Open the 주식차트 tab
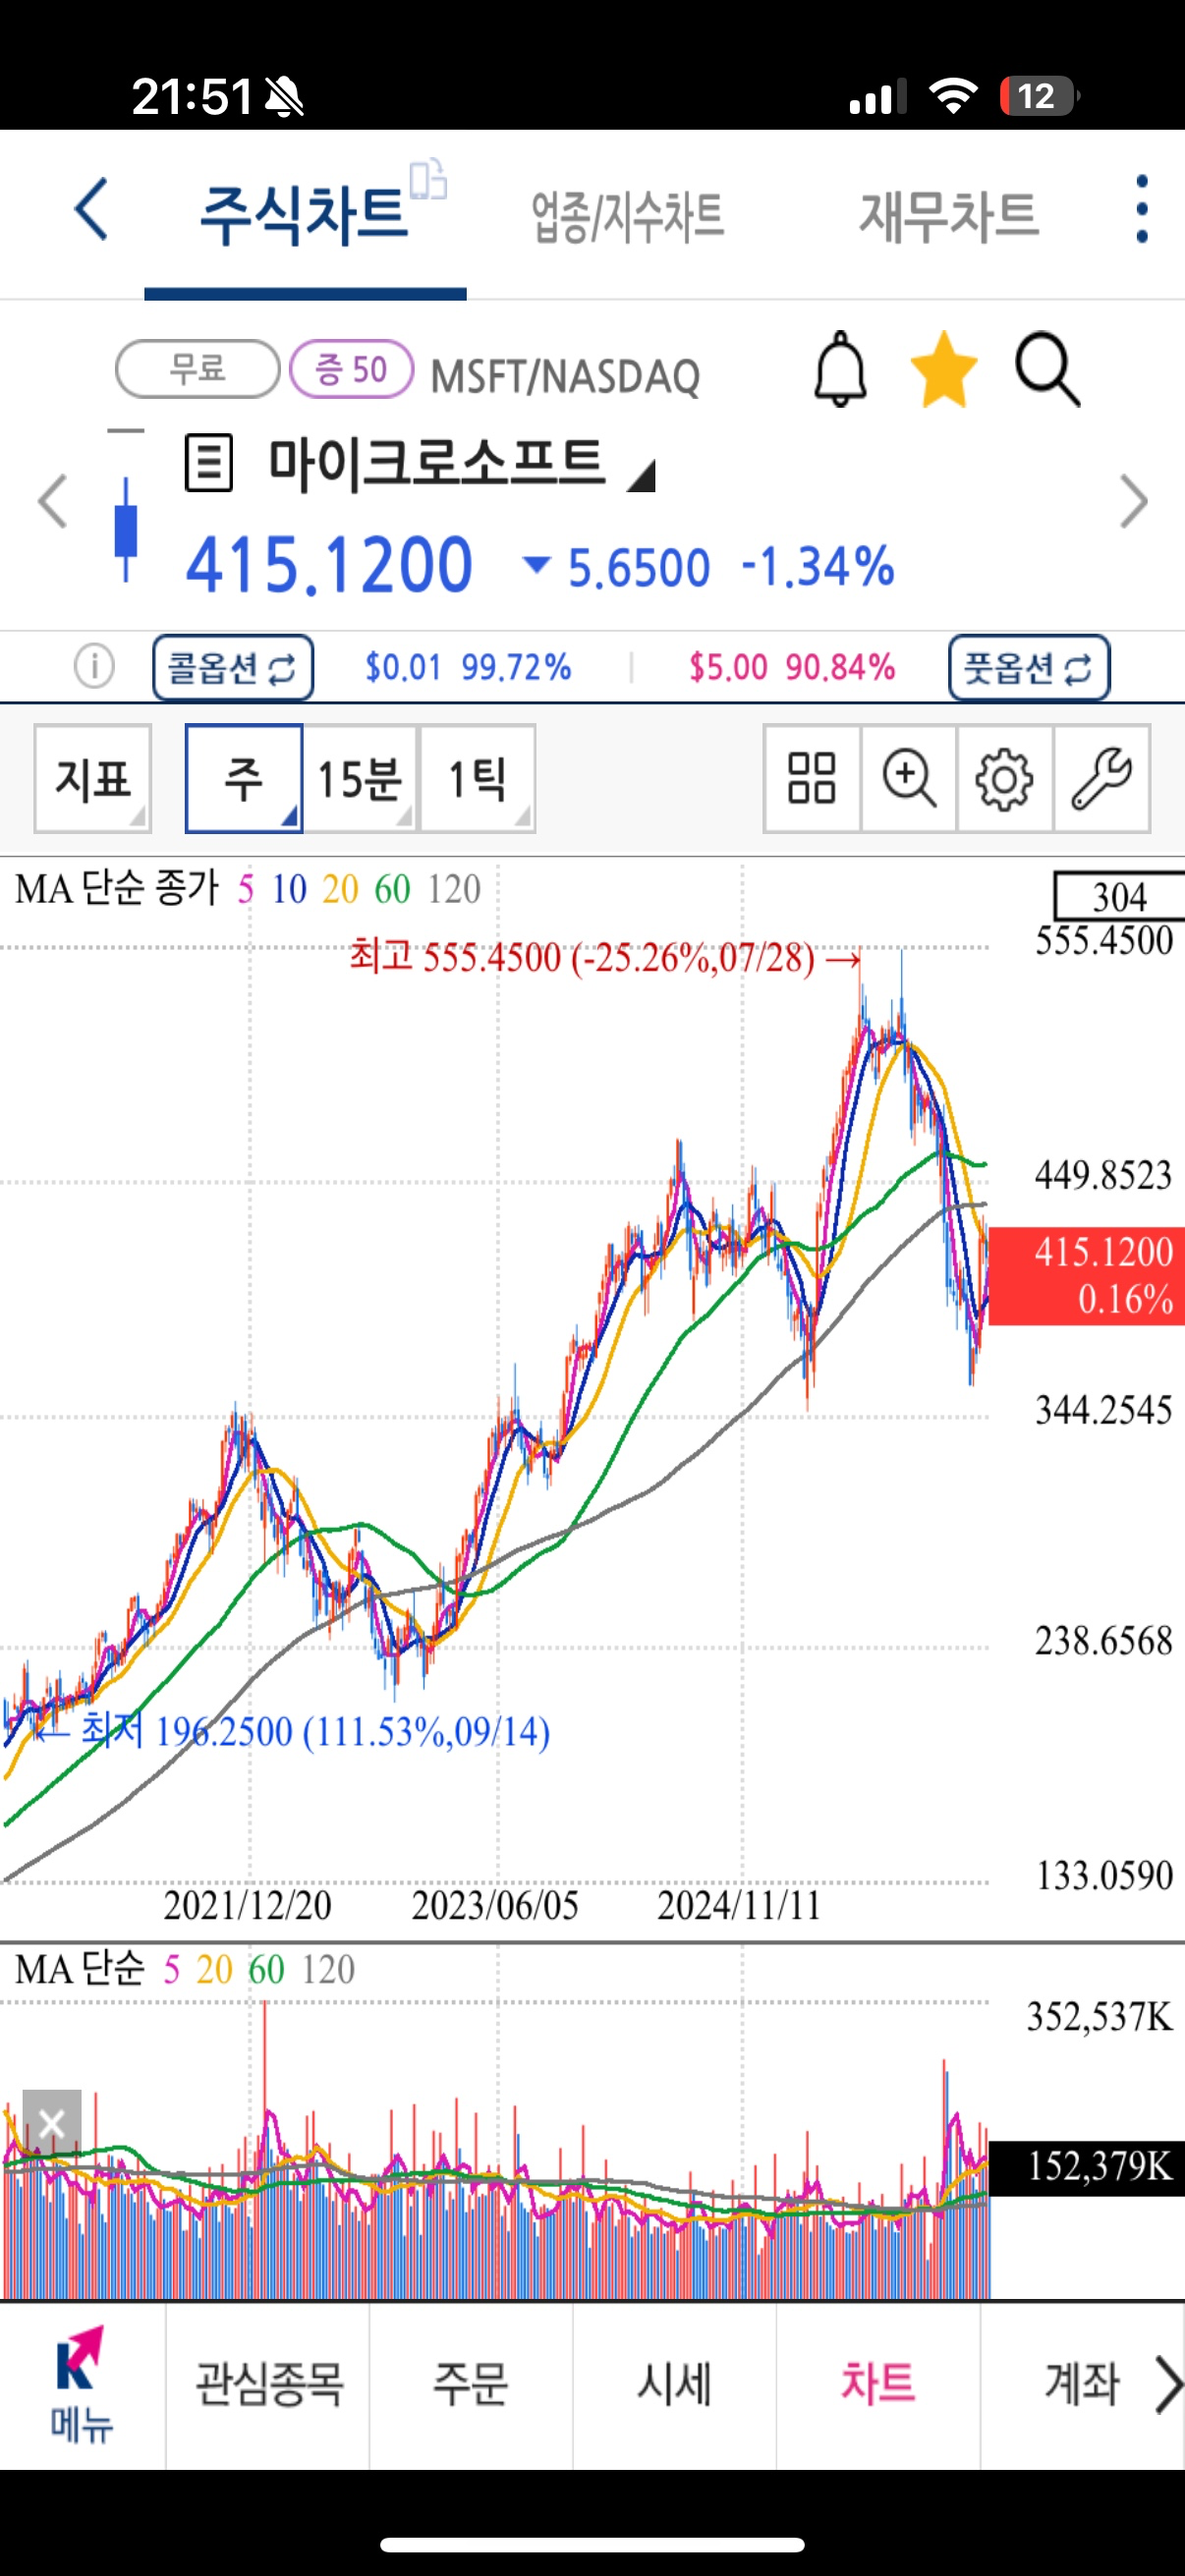Viewport: 1185px width, 2576px height. click(304, 216)
